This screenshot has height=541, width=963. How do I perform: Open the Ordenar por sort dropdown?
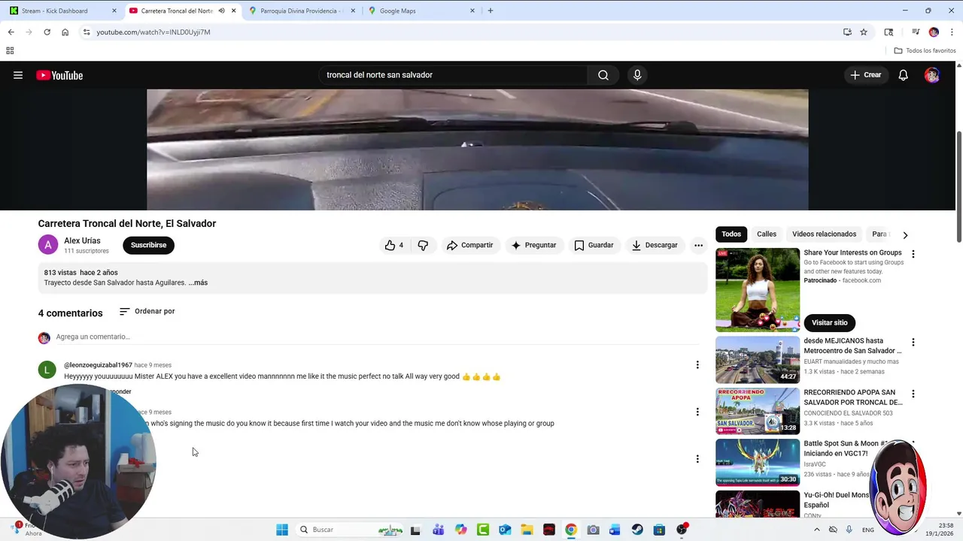pos(147,311)
